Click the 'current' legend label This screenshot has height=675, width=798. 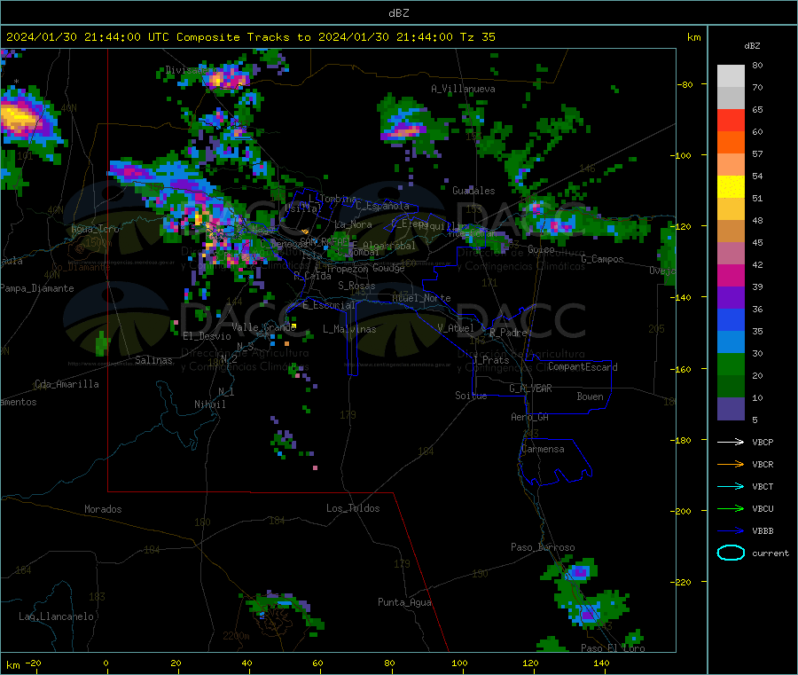coord(771,553)
